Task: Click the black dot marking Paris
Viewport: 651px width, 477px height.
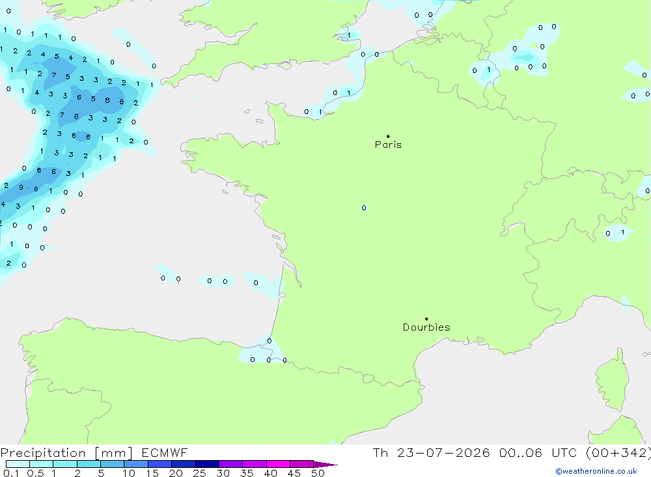Action: pyautogui.click(x=388, y=136)
